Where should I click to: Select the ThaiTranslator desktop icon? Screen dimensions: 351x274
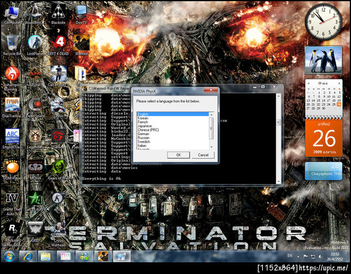[12, 107]
